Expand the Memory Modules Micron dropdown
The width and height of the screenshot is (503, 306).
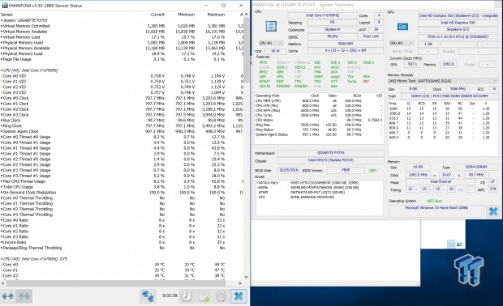tap(443, 81)
